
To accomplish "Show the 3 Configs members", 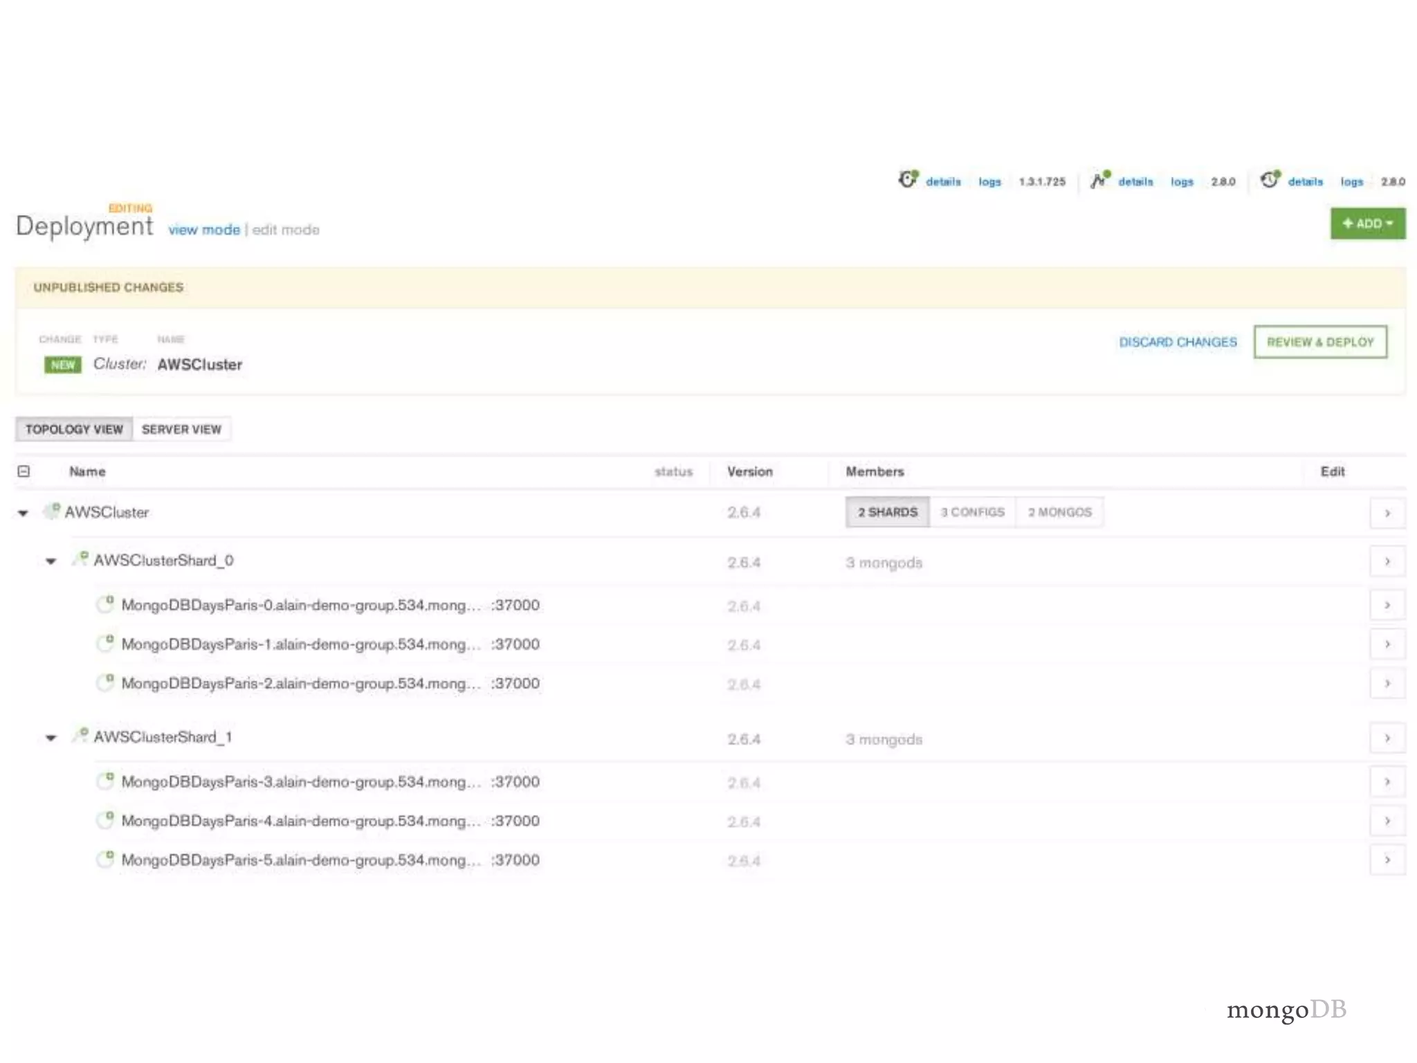I will coord(972,512).
